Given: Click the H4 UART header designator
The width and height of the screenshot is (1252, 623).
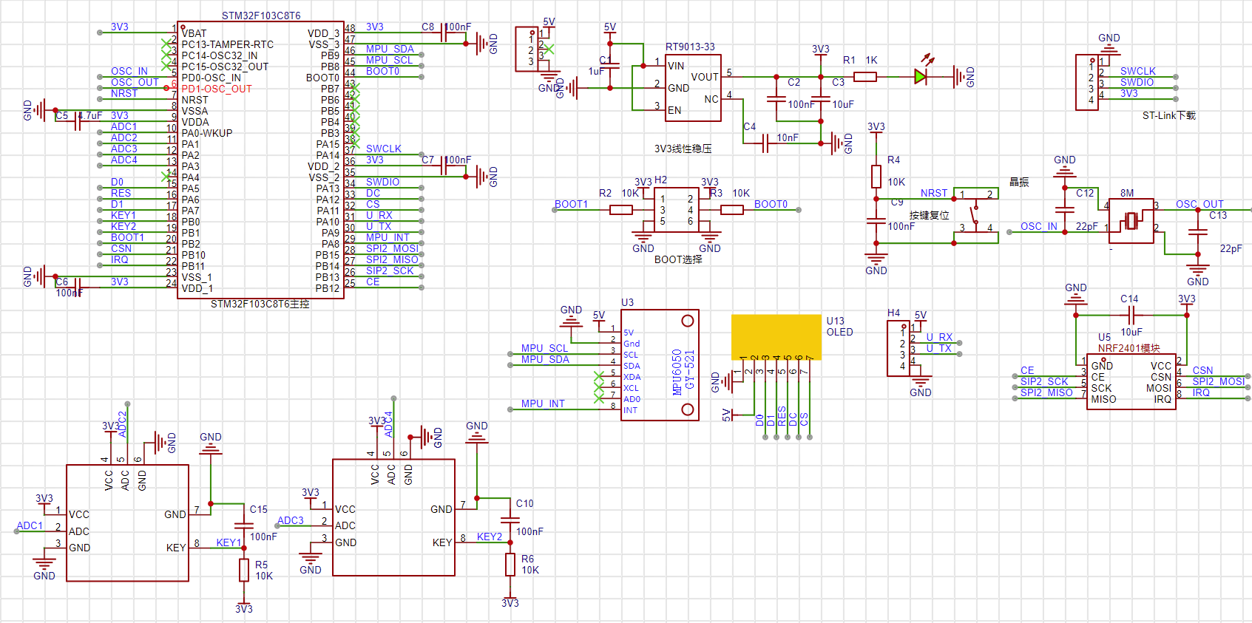Looking at the screenshot, I should 893,313.
